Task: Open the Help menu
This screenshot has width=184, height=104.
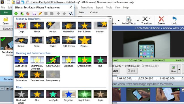Action: pos(126,8)
